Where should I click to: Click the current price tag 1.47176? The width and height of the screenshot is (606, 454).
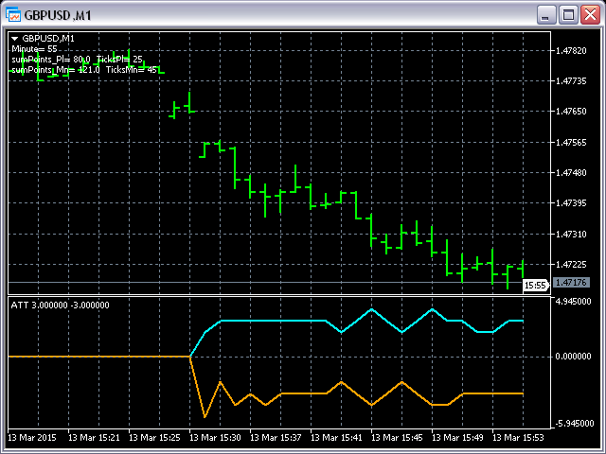click(x=572, y=283)
